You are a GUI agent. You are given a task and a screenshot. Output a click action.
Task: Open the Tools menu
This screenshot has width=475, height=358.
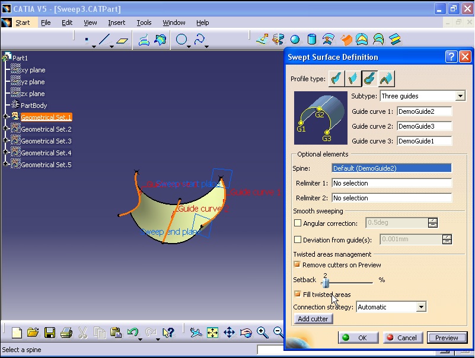(x=144, y=23)
